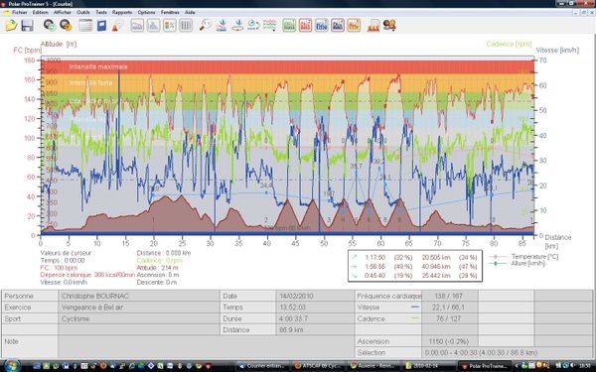Switch to the Ausone taskbar window

click(x=374, y=366)
